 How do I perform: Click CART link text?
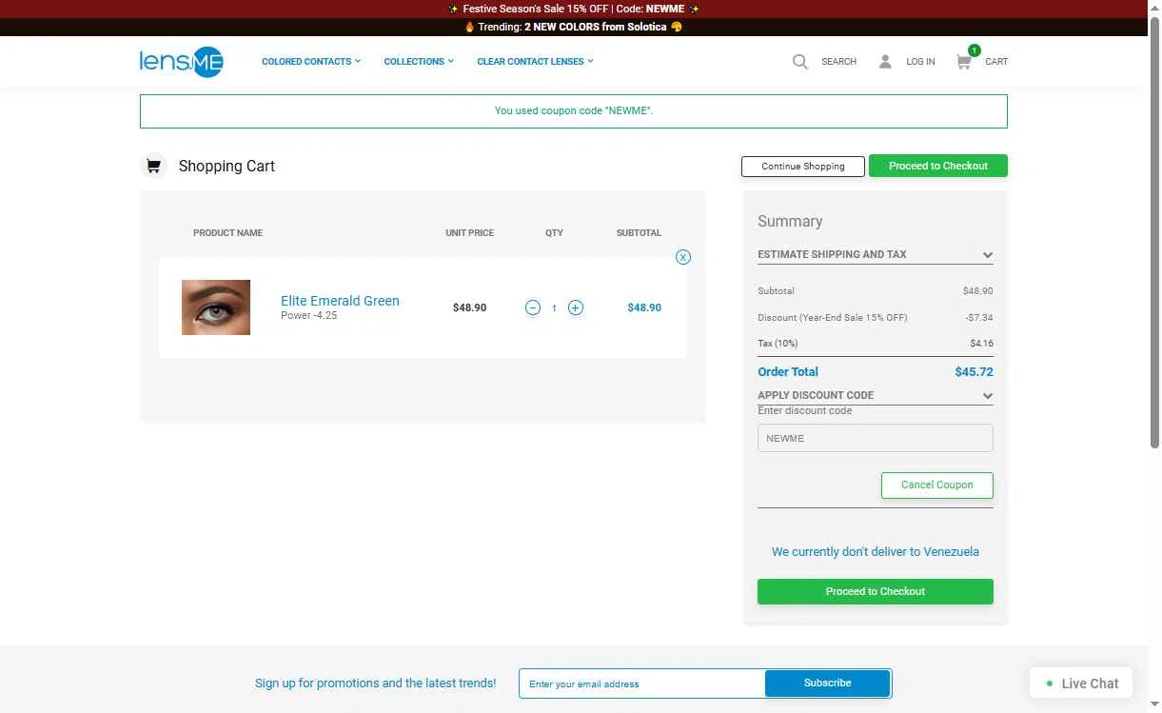996,62
